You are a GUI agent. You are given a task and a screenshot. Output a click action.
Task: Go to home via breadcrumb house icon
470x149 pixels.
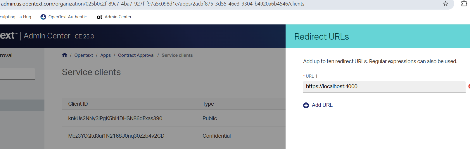pos(65,55)
